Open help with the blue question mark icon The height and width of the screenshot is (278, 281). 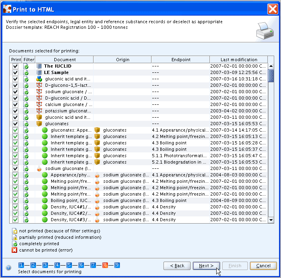tap(8, 268)
